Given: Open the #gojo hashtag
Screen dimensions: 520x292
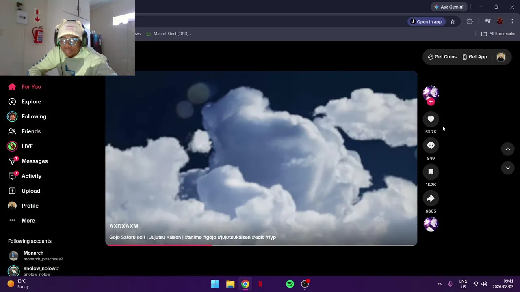Looking at the screenshot, I should click(x=210, y=237).
